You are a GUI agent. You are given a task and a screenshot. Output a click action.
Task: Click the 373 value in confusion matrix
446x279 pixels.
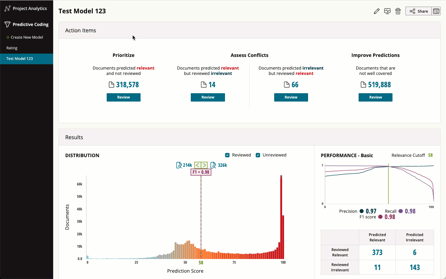pyautogui.click(x=377, y=252)
